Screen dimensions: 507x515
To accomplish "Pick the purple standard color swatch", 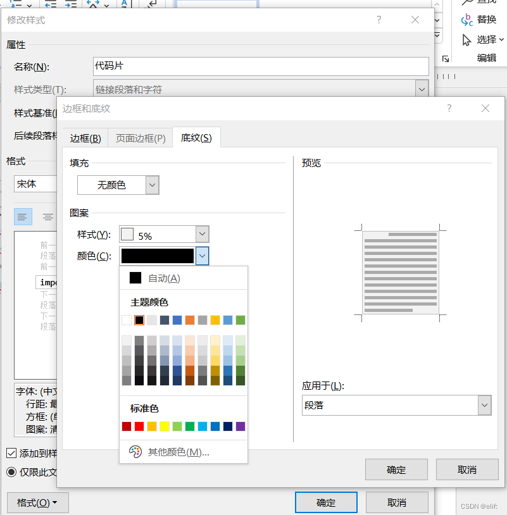I will [241, 426].
